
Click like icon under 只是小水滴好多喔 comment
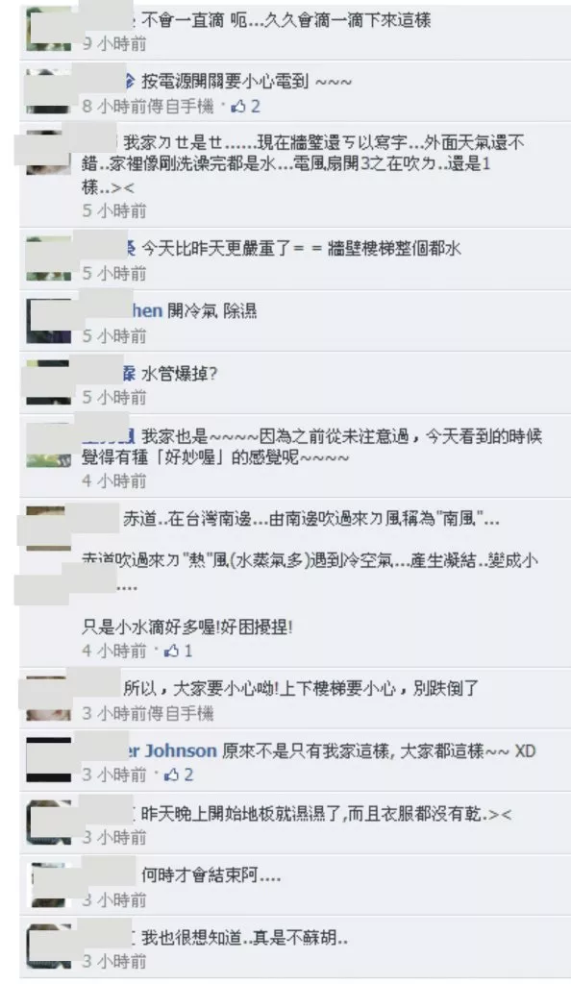click(x=171, y=651)
